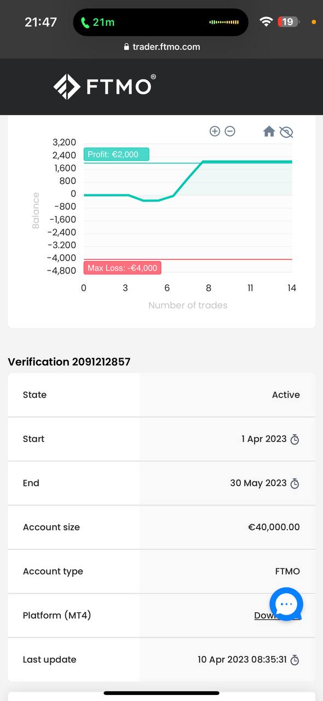This screenshot has height=701, width=323.
Task: Zoom in on the balance chart
Action: click(215, 131)
